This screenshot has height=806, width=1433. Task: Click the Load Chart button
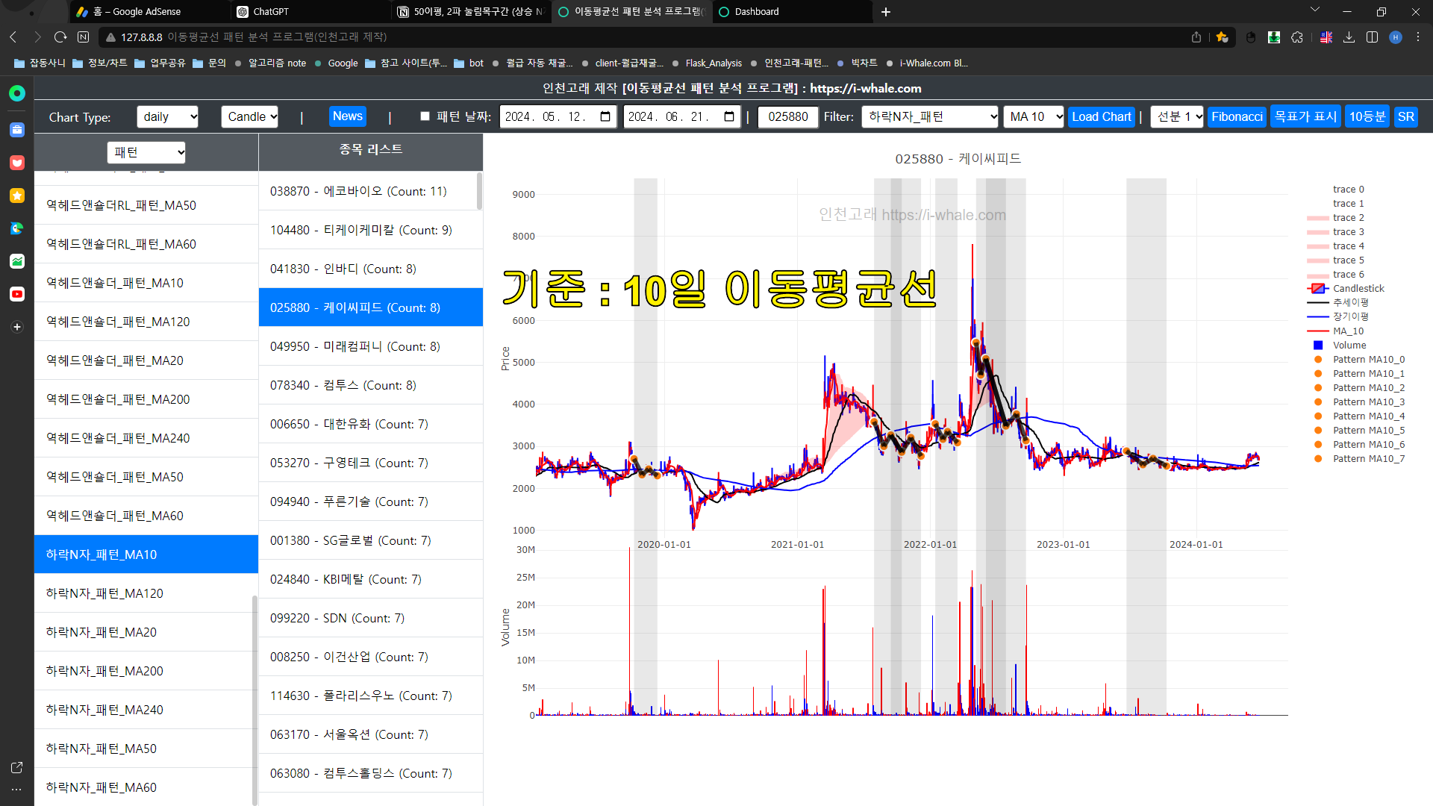coord(1101,117)
